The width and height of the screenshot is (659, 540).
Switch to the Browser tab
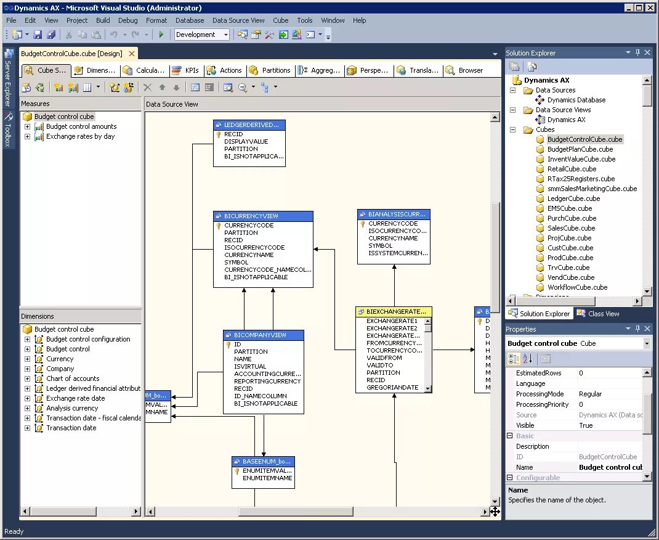click(465, 70)
